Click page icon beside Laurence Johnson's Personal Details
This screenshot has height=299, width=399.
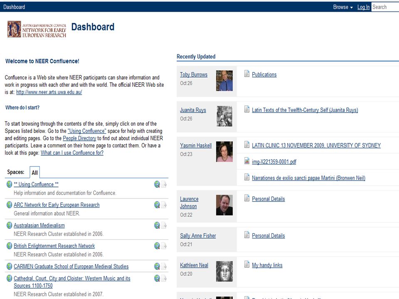246,198
